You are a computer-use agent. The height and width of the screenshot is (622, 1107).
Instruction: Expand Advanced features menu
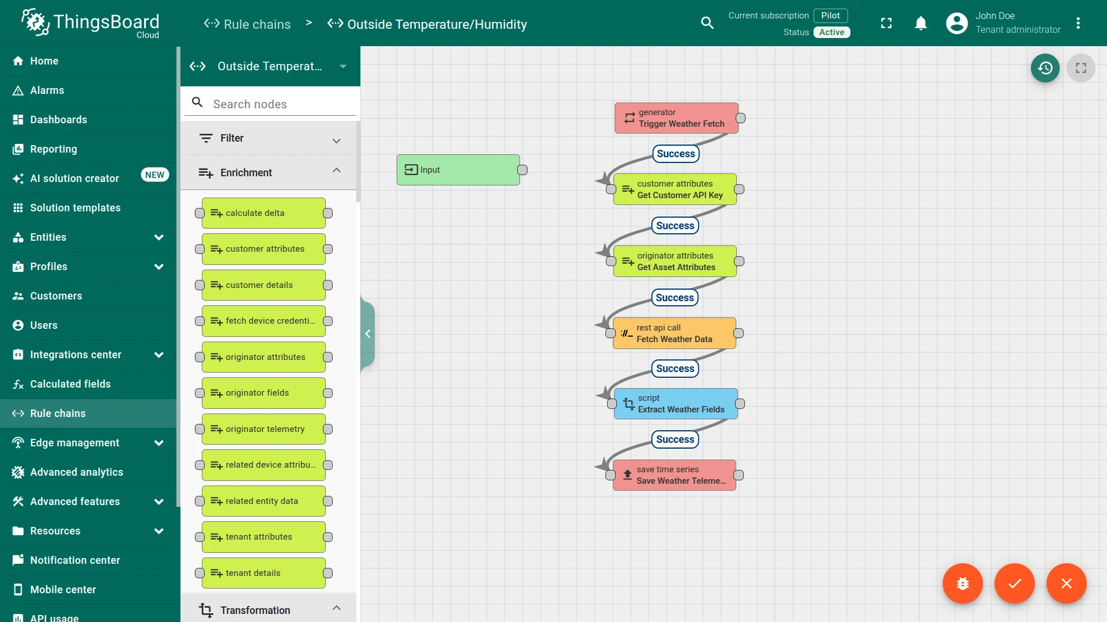(x=88, y=502)
